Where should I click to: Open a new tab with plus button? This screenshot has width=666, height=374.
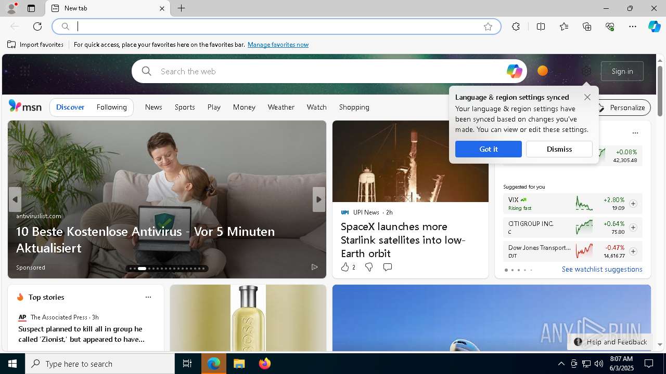pyautogui.click(x=181, y=8)
